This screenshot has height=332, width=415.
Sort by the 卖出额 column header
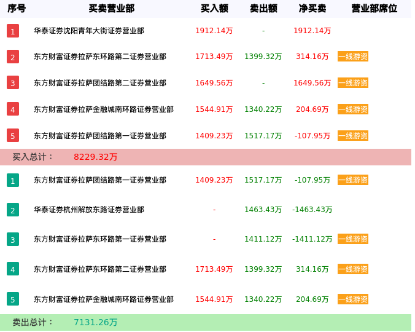point(263,9)
